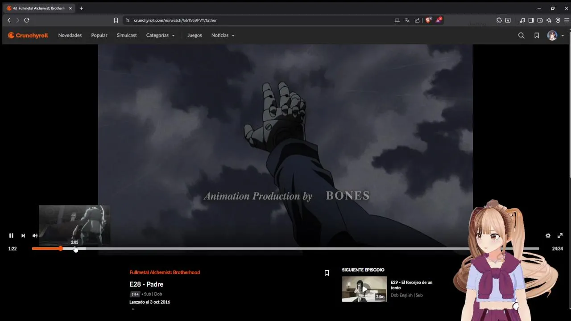Enter fullscreen video mode
This screenshot has height=321, width=571.
tap(560, 235)
